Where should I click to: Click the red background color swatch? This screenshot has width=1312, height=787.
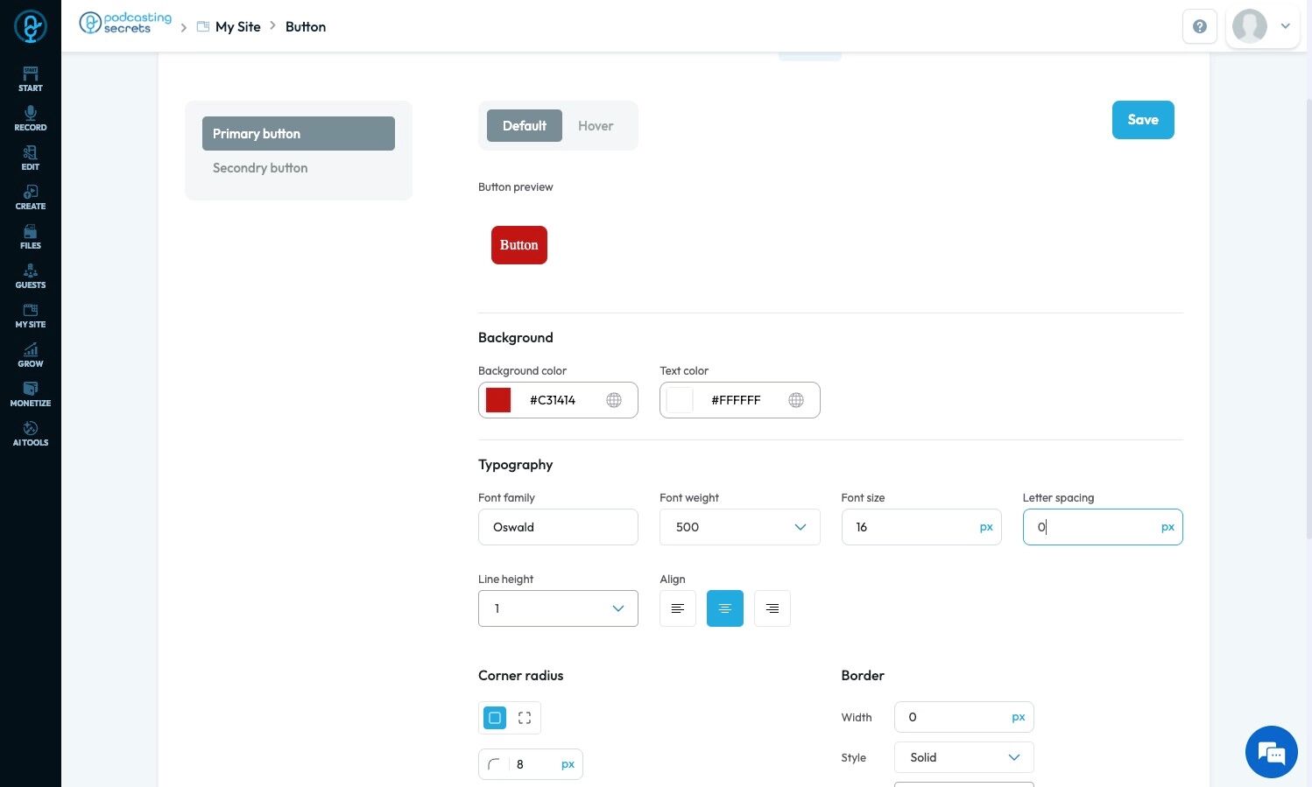point(498,400)
